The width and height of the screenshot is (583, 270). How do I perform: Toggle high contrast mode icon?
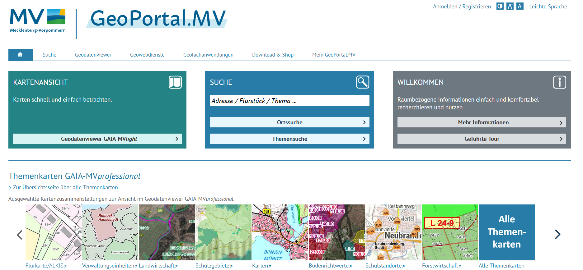[500, 6]
